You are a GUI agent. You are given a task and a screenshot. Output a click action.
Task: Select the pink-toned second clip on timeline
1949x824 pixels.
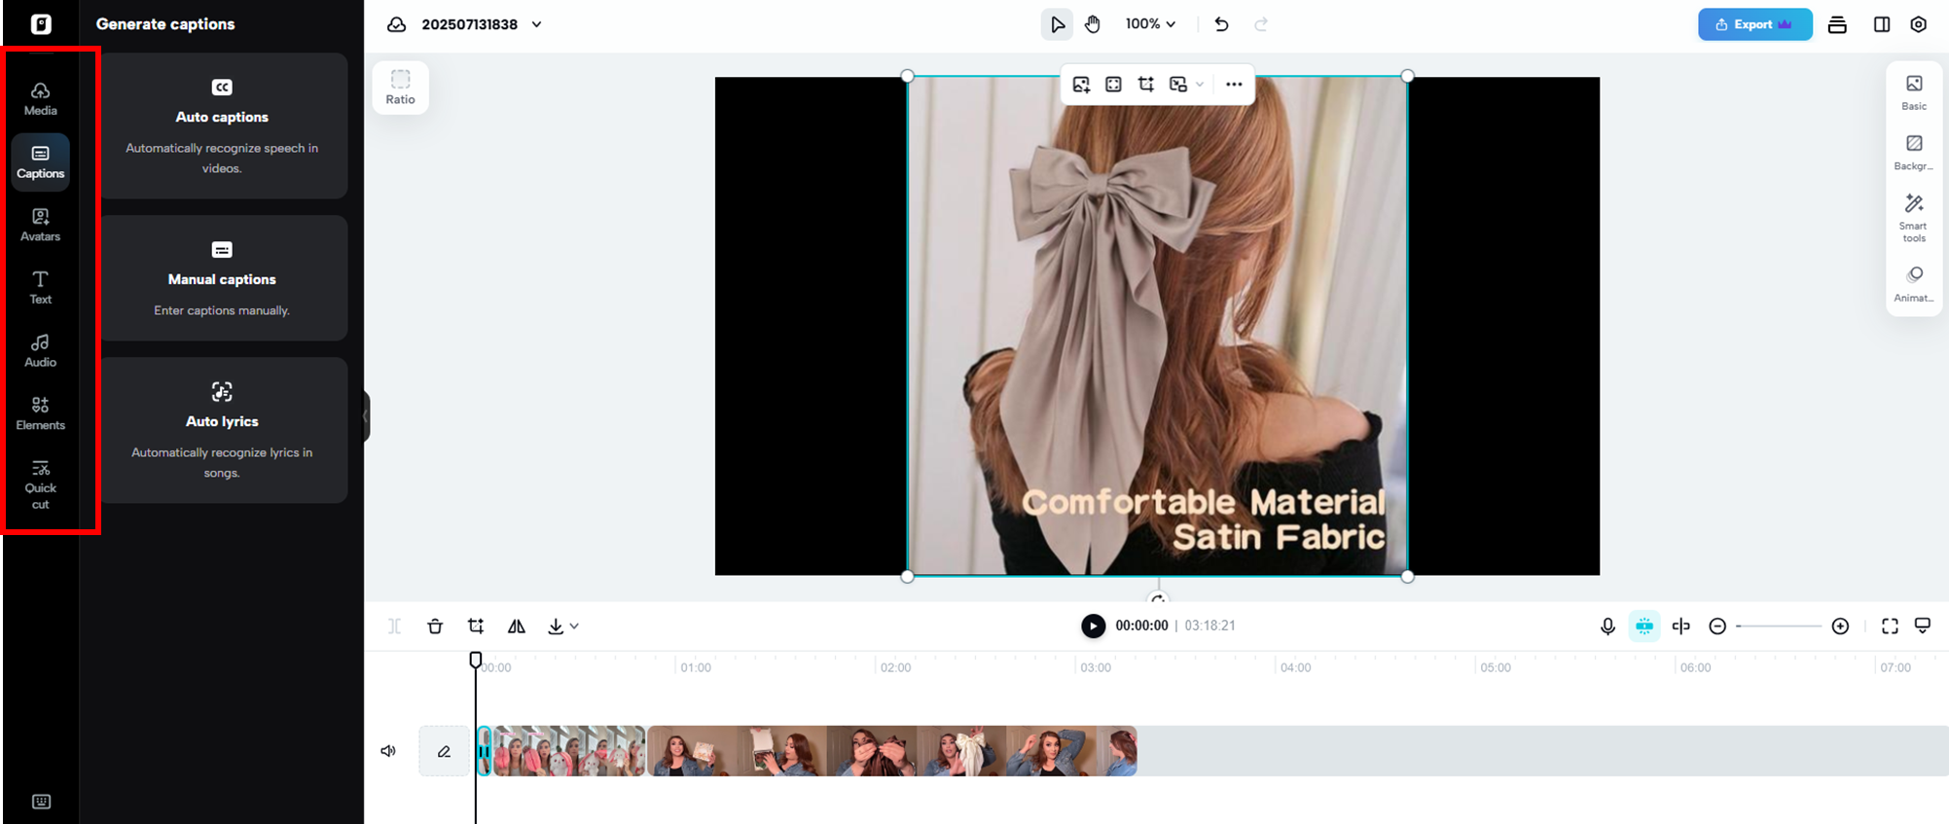pyautogui.click(x=569, y=751)
